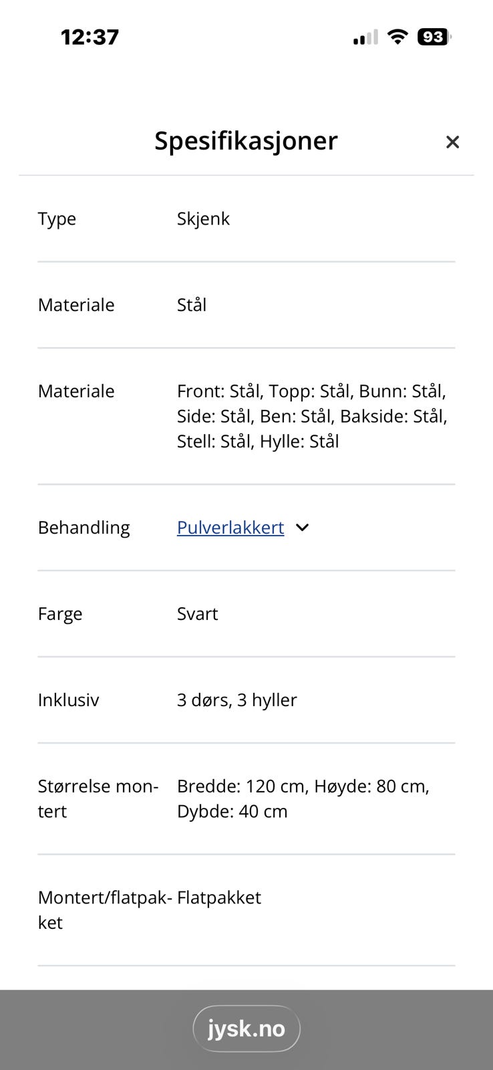This screenshot has width=493, height=1070.
Task: Click the assembled size dimensions text
Action: 303,798
